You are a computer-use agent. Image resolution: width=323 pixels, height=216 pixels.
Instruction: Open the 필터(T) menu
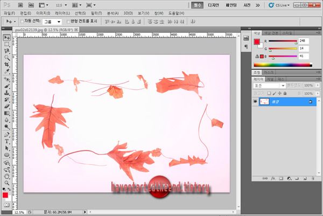click(96, 13)
